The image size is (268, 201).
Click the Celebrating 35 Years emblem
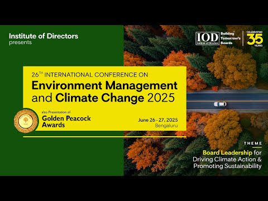coord(255,39)
